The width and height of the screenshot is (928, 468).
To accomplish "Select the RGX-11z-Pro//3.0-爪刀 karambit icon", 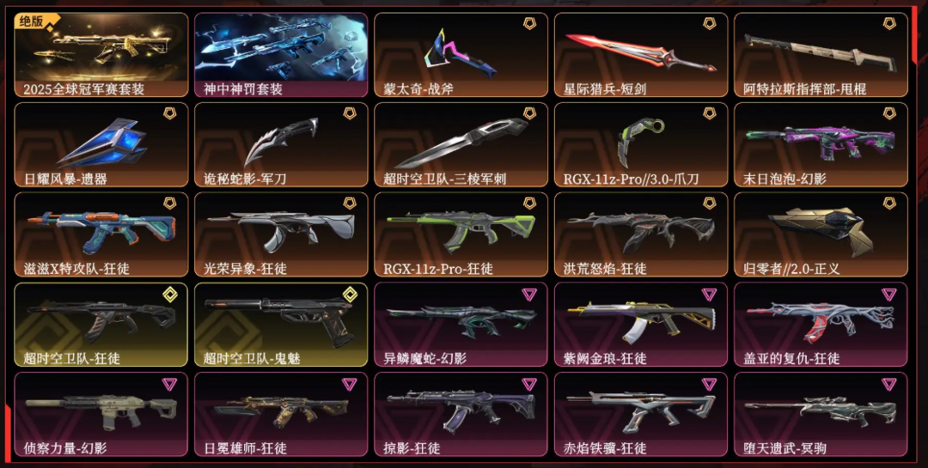I will pyautogui.click(x=639, y=142).
